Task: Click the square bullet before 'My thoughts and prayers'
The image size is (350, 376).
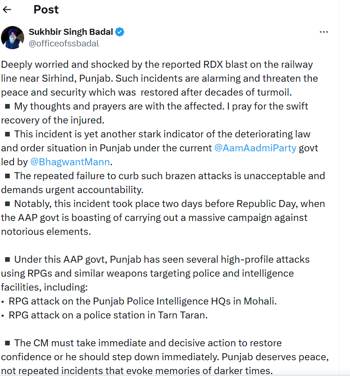Action: coord(7,106)
